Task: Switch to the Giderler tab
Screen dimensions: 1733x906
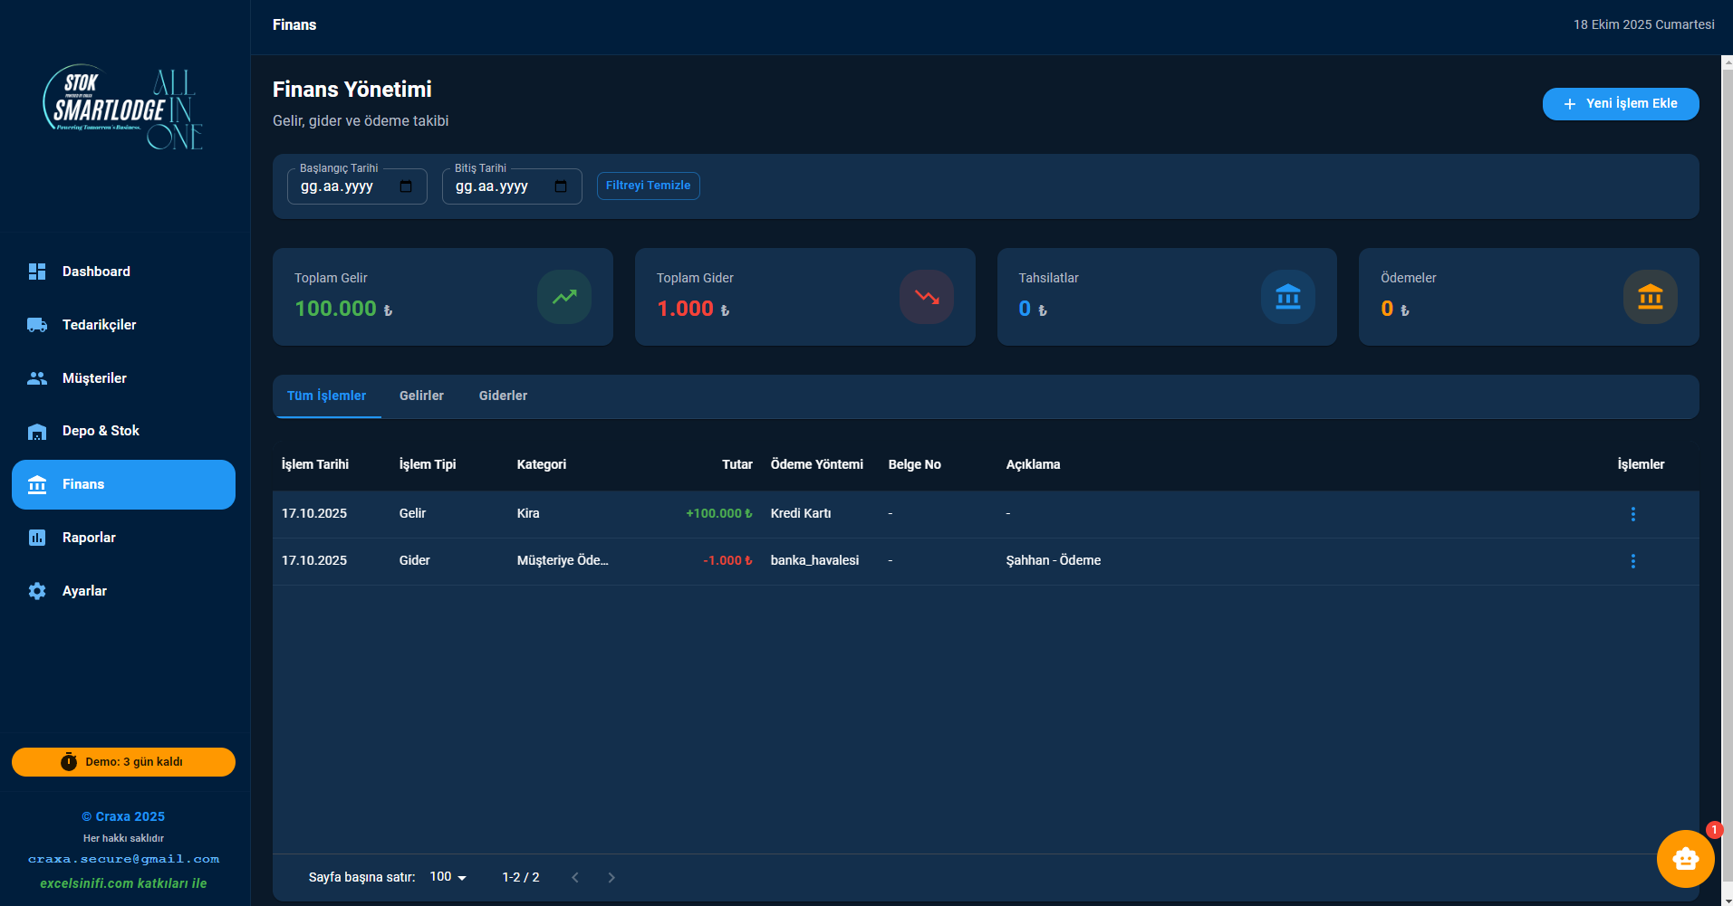Action: point(503,396)
